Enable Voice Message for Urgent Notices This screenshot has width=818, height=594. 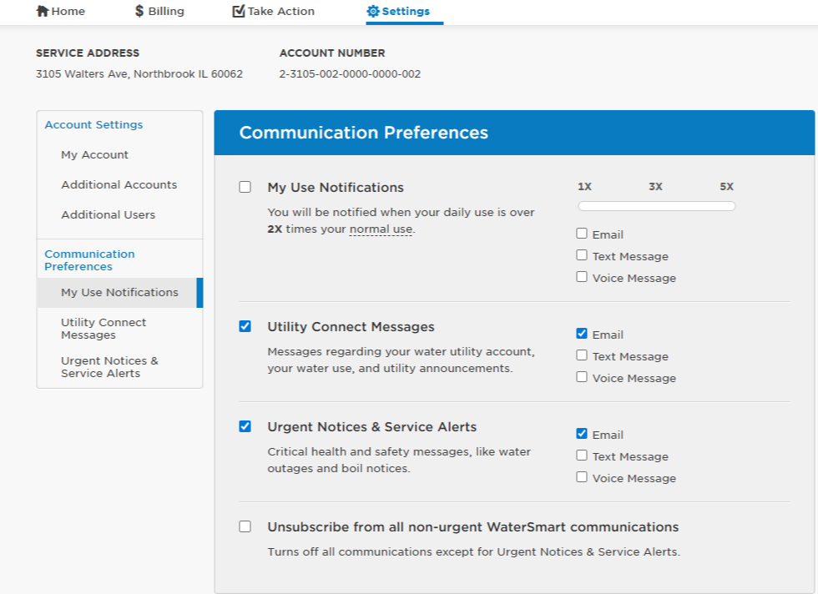tap(582, 476)
